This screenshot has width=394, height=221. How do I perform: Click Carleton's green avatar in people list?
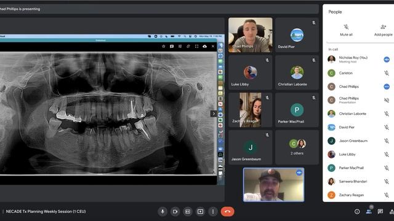(x=331, y=73)
